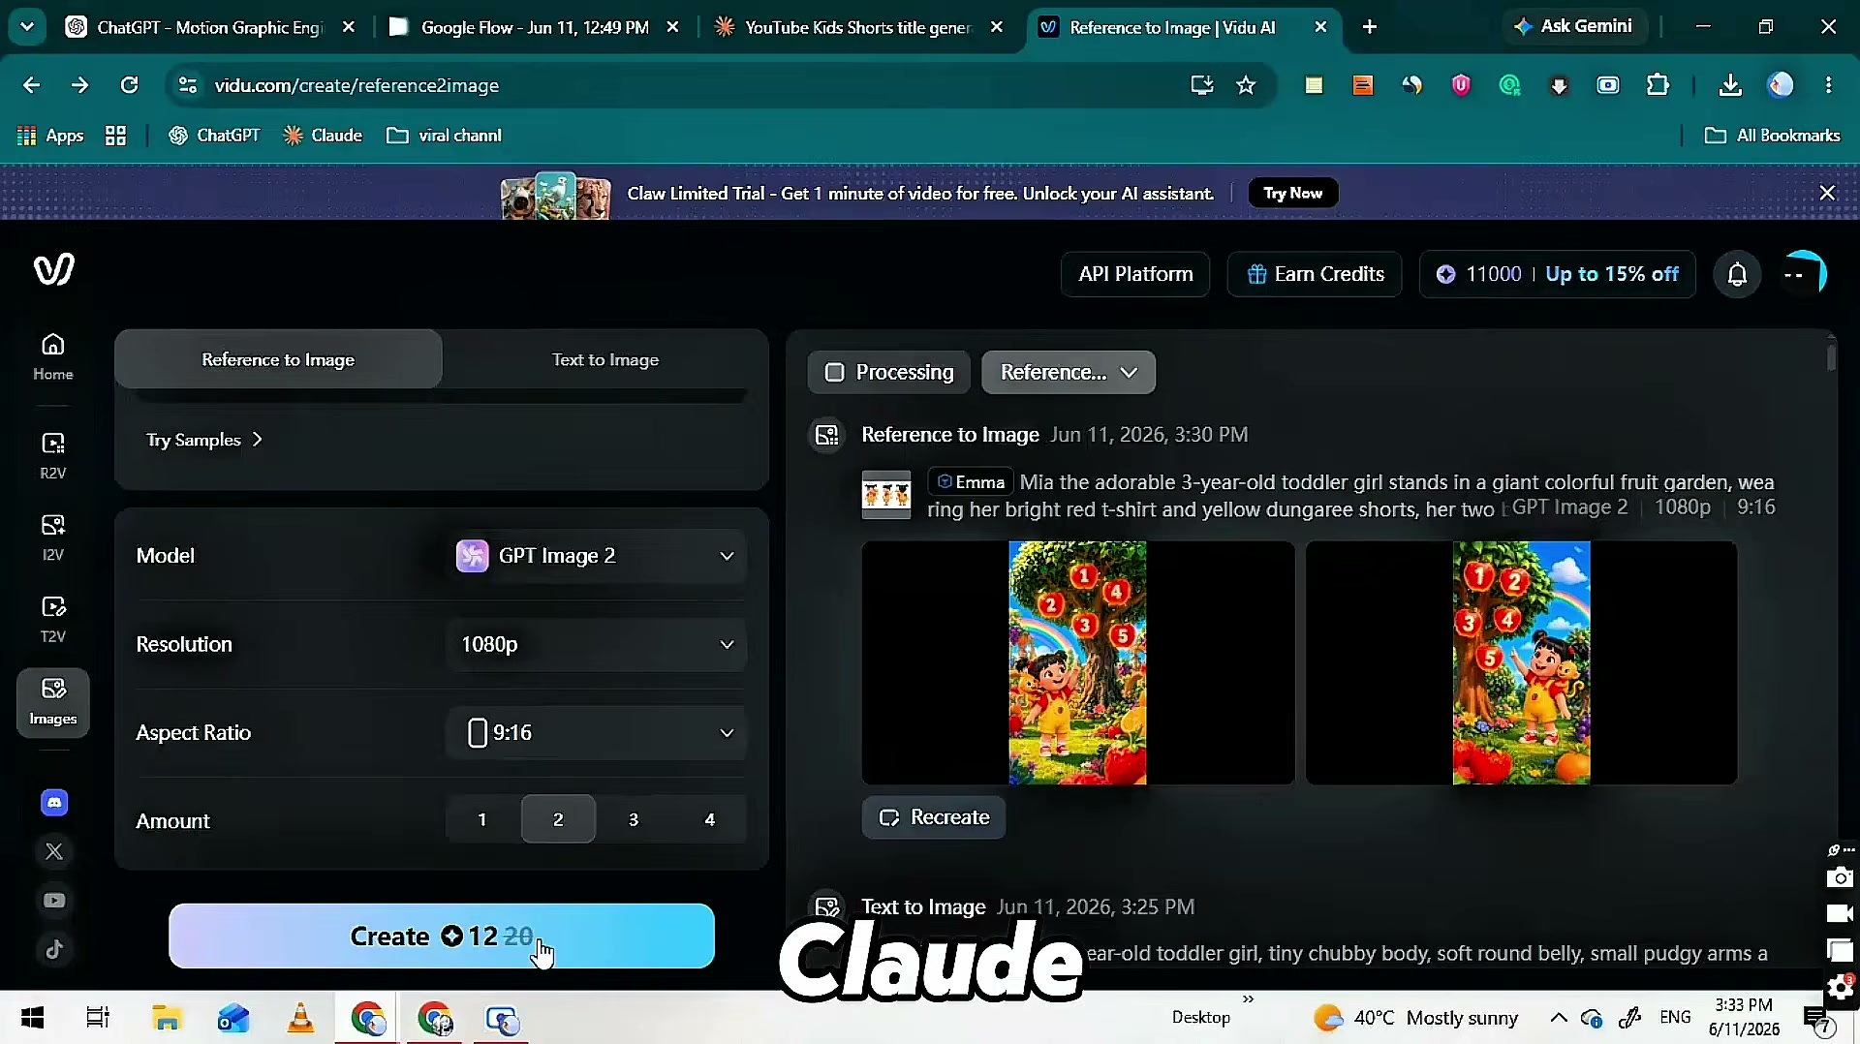The width and height of the screenshot is (1860, 1044).
Task: Click the Recreate button
Action: tap(934, 817)
